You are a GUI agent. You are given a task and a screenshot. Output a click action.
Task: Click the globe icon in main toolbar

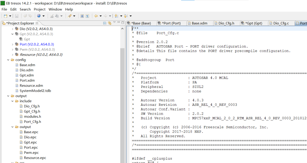click(x=39, y=16)
